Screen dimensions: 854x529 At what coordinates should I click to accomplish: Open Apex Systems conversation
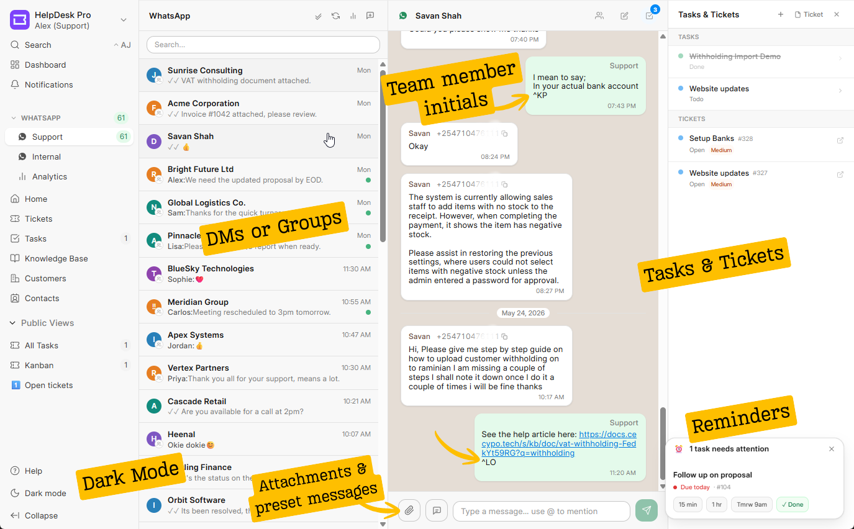(x=258, y=340)
